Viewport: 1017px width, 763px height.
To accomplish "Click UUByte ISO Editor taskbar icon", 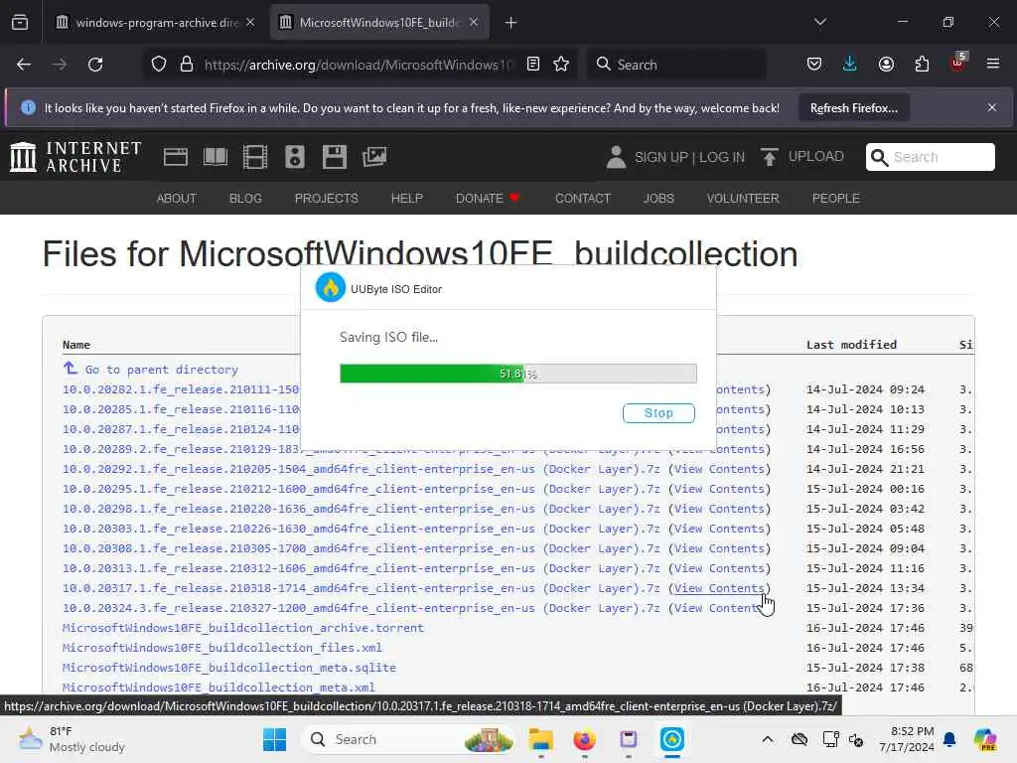I will pos(672,739).
